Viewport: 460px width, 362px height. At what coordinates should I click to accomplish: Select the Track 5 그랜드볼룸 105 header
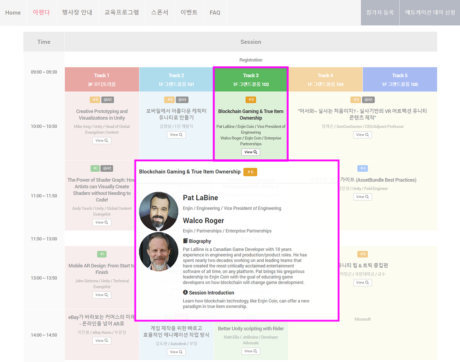coord(400,79)
